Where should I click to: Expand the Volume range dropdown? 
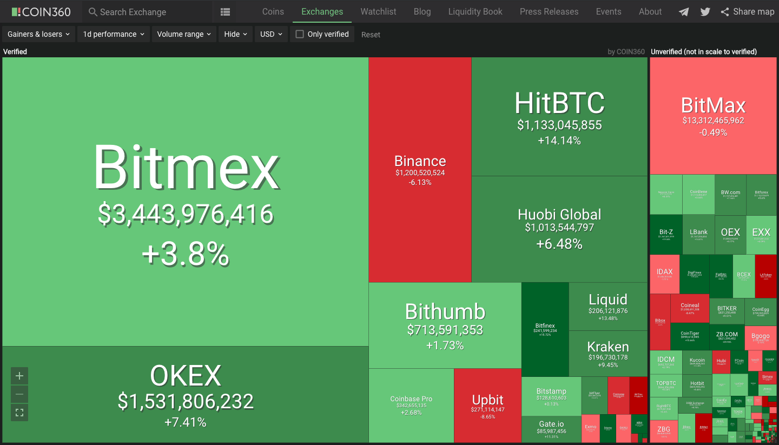[x=184, y=34]
